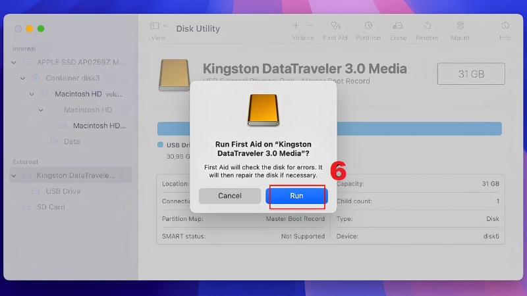Confirm First Aid with Run button

pos(296,195)
